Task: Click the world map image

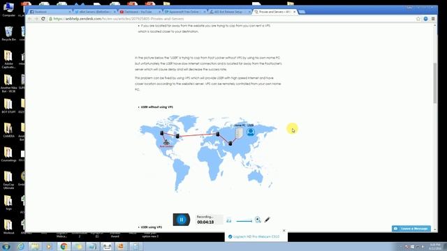Action: click(208, 153)
